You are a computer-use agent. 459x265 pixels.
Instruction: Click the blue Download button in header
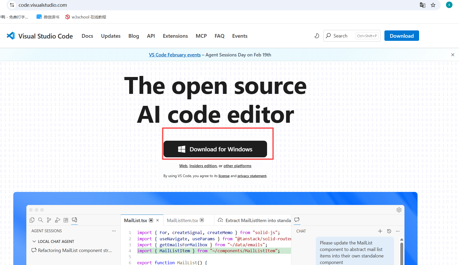click(402, 36)
